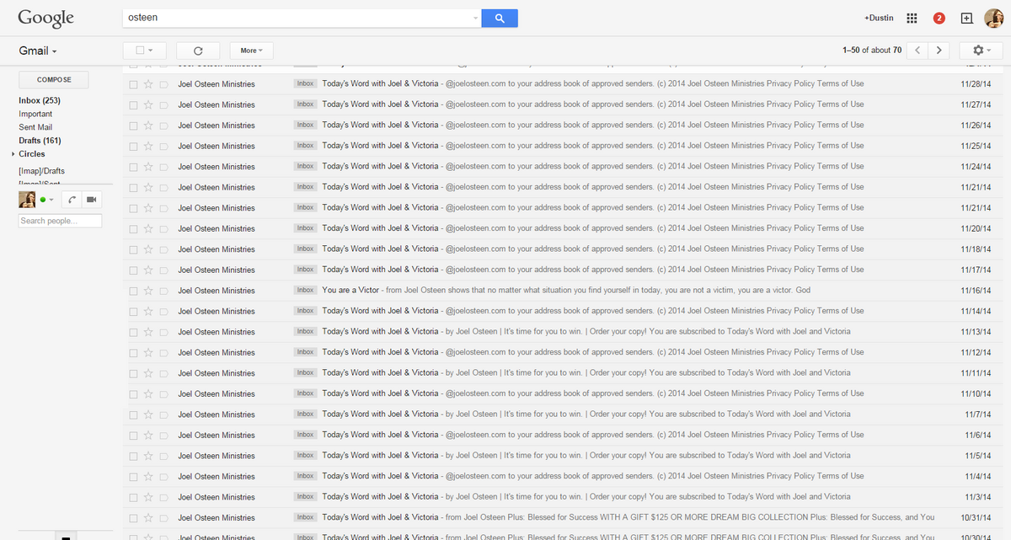Go to Google logo homepage
The height and width of the screenshot is (540, 1011).
tap(46, 18)
